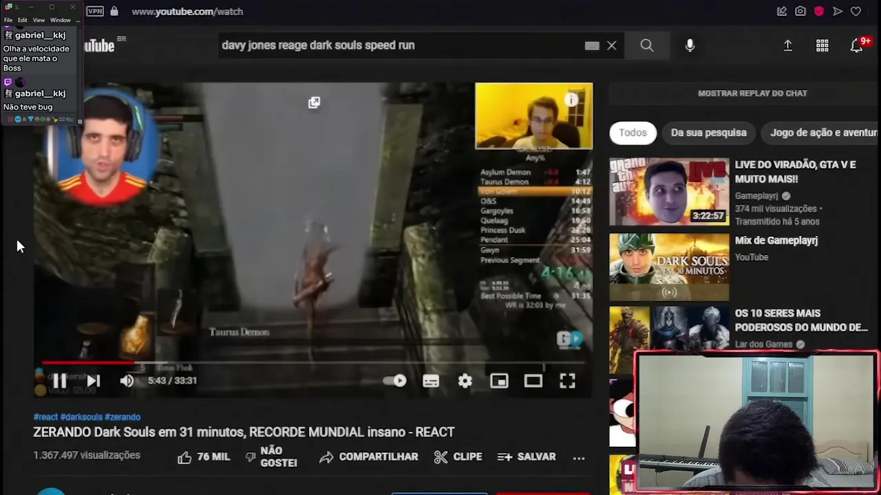Open the #darksouls hashtag link
The width and height of the screenshot is (881, 495).
(x=81, y=417)
